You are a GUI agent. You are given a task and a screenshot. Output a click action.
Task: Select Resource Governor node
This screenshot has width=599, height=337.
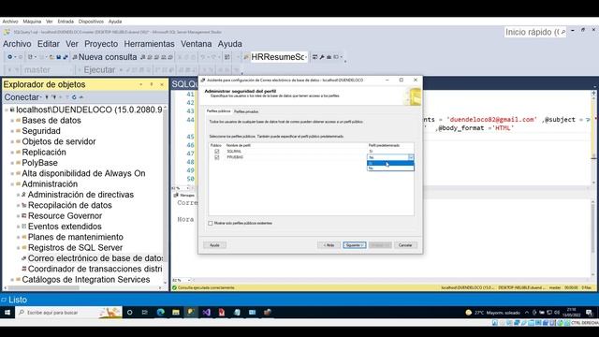click(x=65, y=216)
